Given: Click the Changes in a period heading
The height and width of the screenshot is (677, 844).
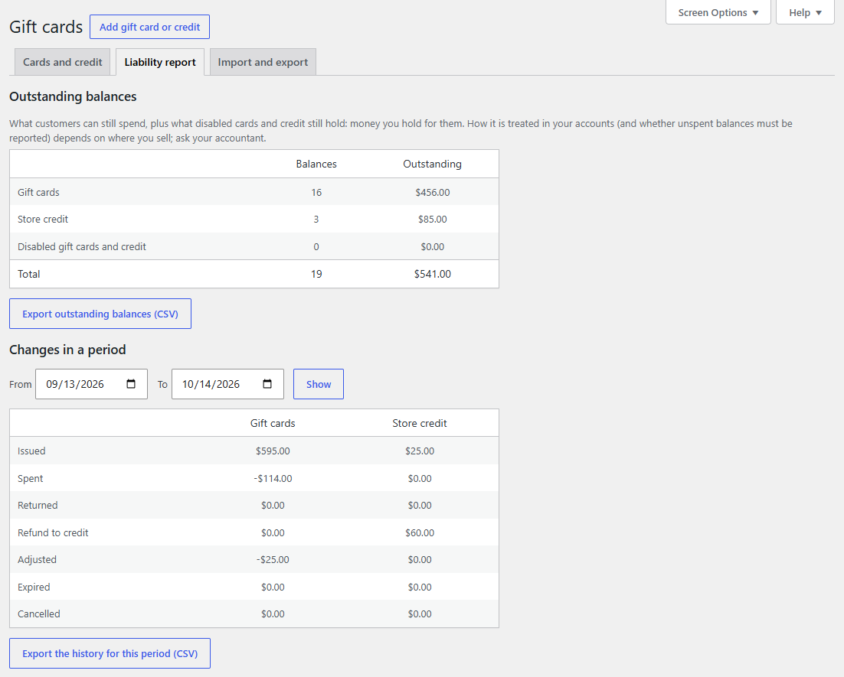Looking at the screenshot, I should (68, 350).
